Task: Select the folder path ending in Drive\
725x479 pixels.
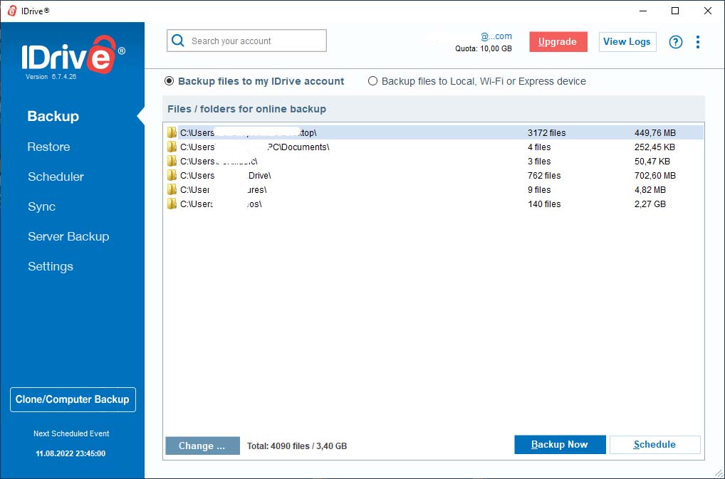Action: [x=434, y=176]
